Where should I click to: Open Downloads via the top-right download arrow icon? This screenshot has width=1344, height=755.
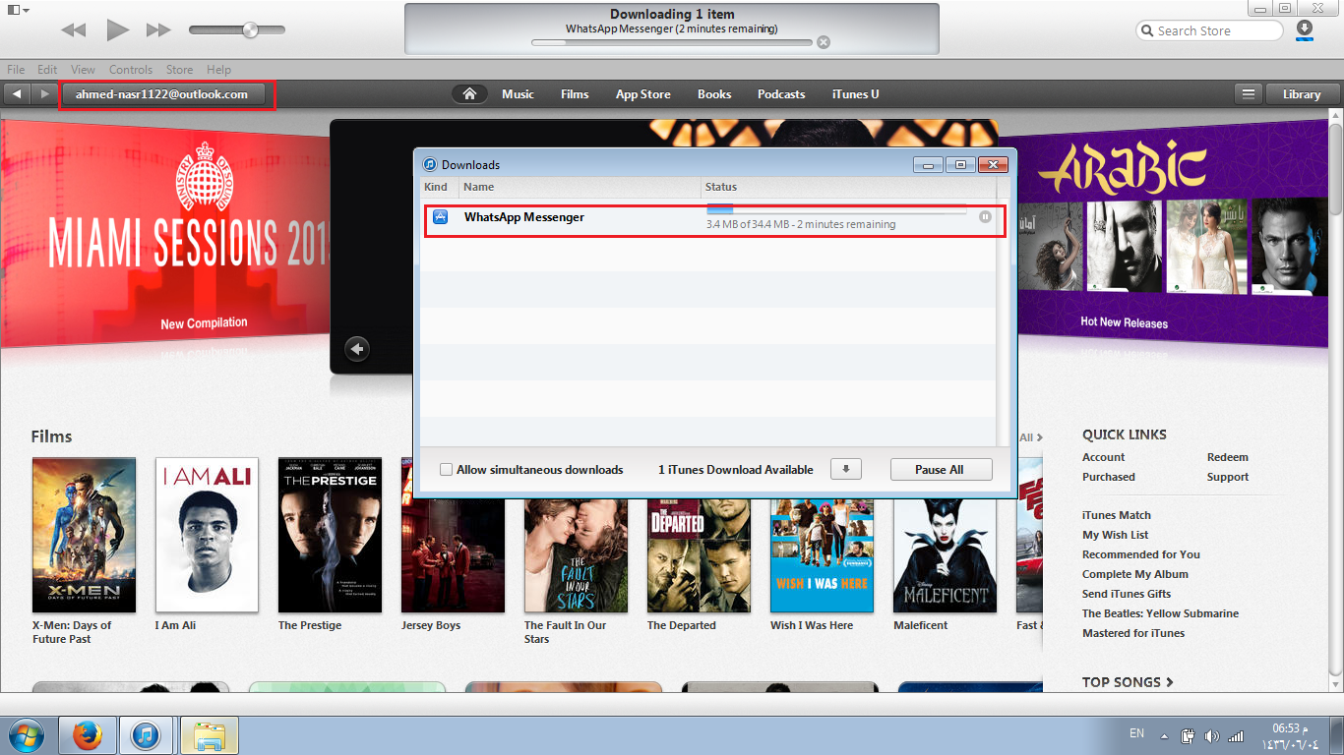(1305, 30)
